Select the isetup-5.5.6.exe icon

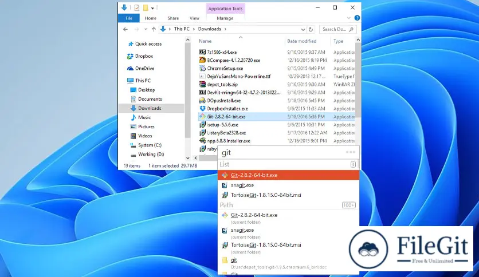[x=202, y=125]
